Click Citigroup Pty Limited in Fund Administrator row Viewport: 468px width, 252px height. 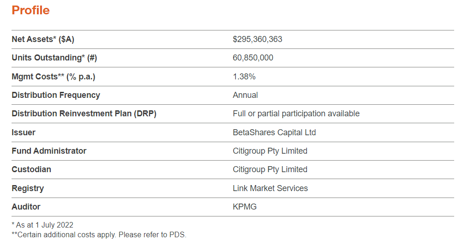pos(270,151)
